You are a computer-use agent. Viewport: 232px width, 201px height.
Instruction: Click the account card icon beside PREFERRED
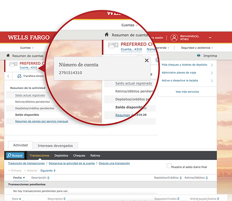click(13, 64)
